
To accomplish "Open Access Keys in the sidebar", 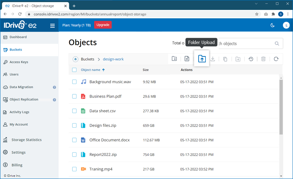I will point(19,62).
